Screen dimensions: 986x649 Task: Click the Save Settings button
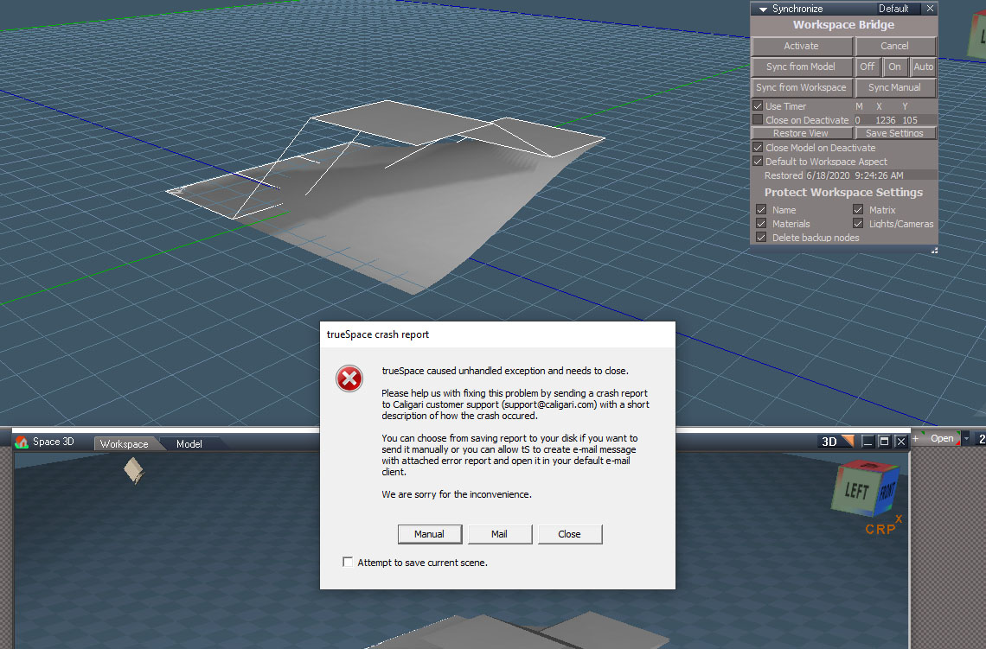pyautogui.click(x=895, y=133)
